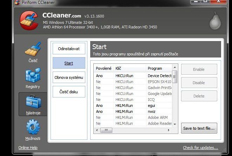Click the pear icon in the header
Screen dimensions: 232x156
point(215,21)
